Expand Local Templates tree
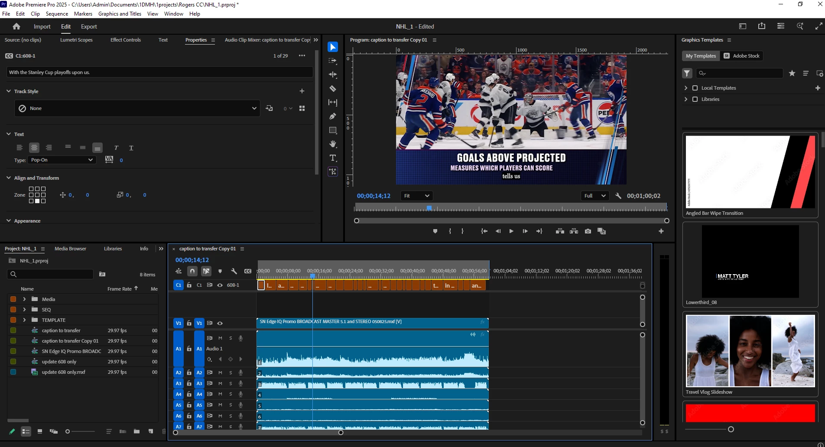The height and width of the screenshot is (447, 825). 685,88
